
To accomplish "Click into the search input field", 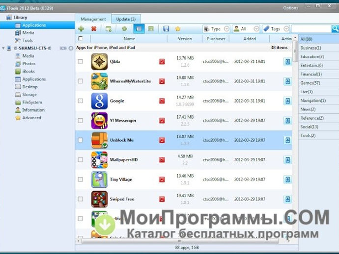I will (x=311, y=29).
